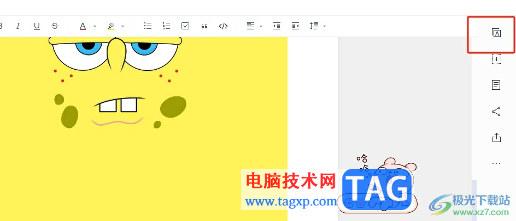Image resolution: width=516 pixels, height=221 pixels.
Task: Apply the highlight color marker
Action: (111, 26)
